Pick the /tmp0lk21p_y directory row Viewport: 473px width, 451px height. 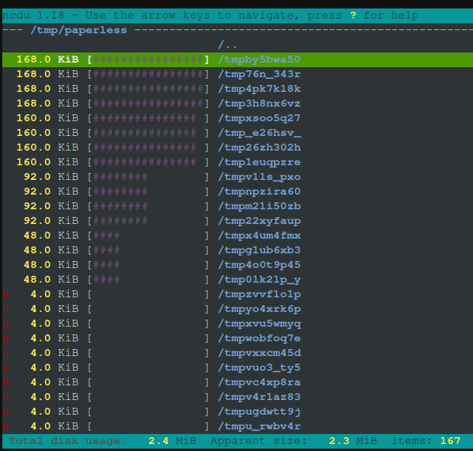pyautogui.click(x=259, y=280)
